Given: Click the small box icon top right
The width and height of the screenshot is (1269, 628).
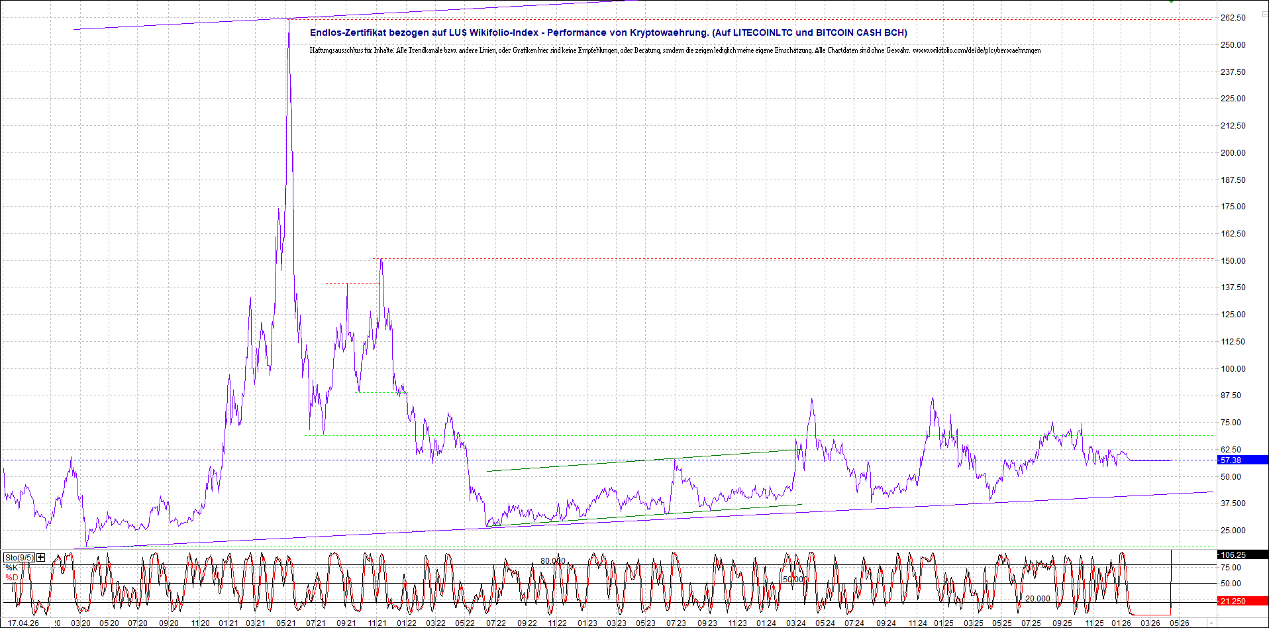Looking at the screenshot, I should point(1264,14).
